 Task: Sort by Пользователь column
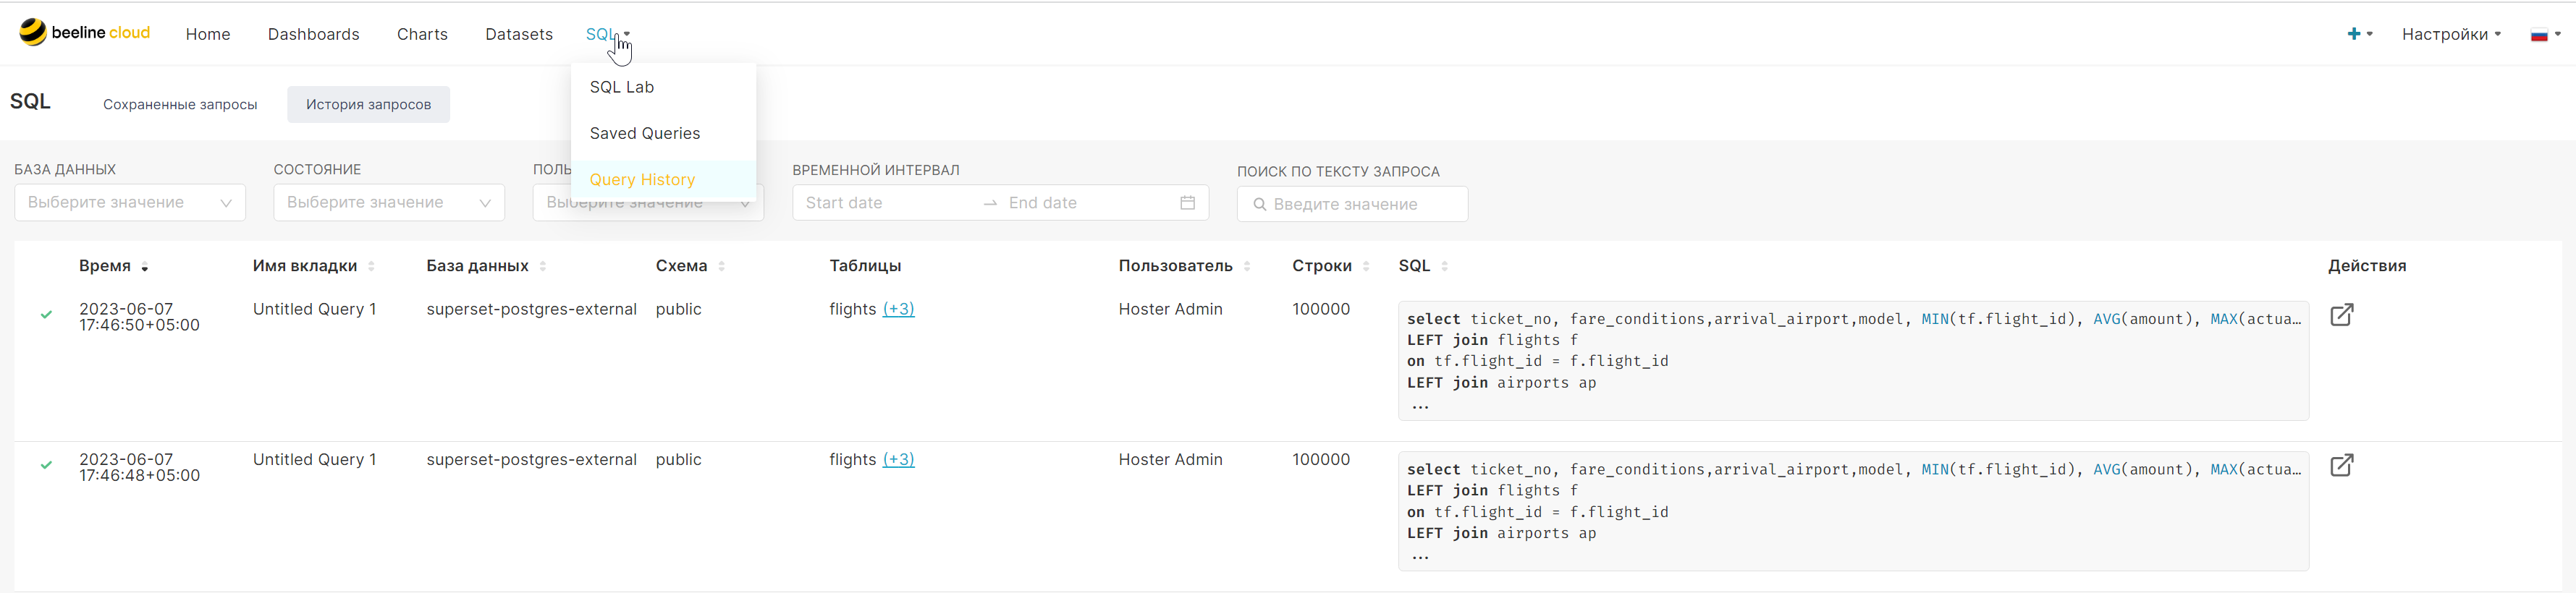pyautogui.click(x=1247, y=267)
